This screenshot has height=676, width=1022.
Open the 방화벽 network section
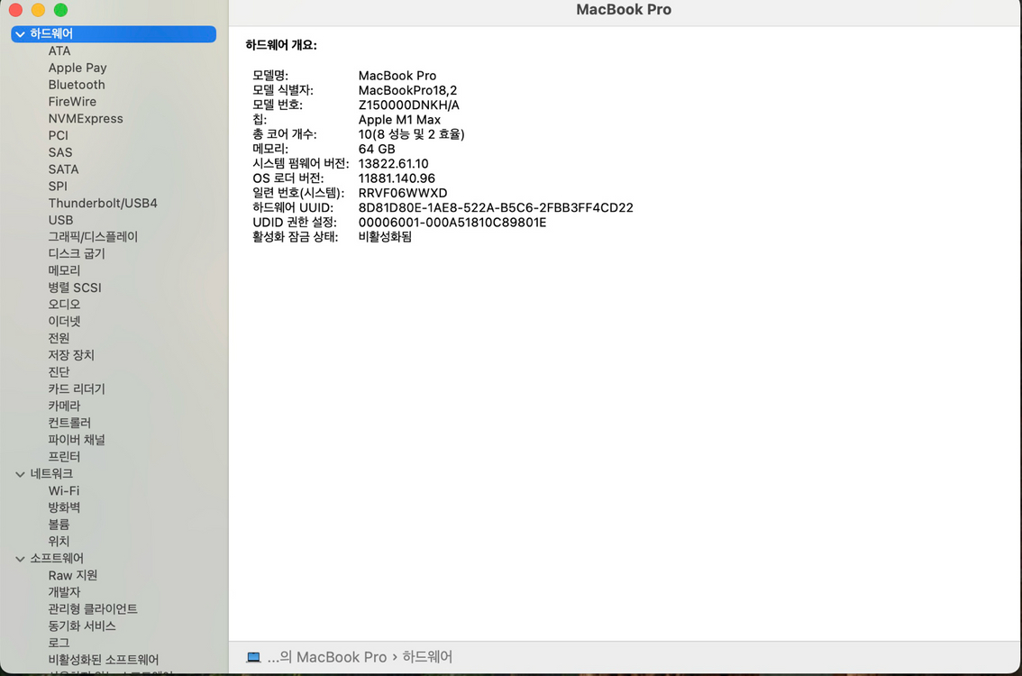[x=63, y=507]
